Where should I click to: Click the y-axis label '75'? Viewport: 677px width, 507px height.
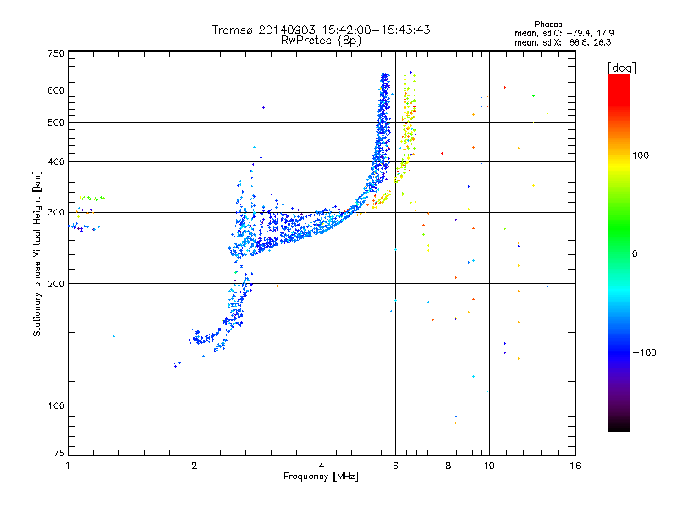[59, 453]
